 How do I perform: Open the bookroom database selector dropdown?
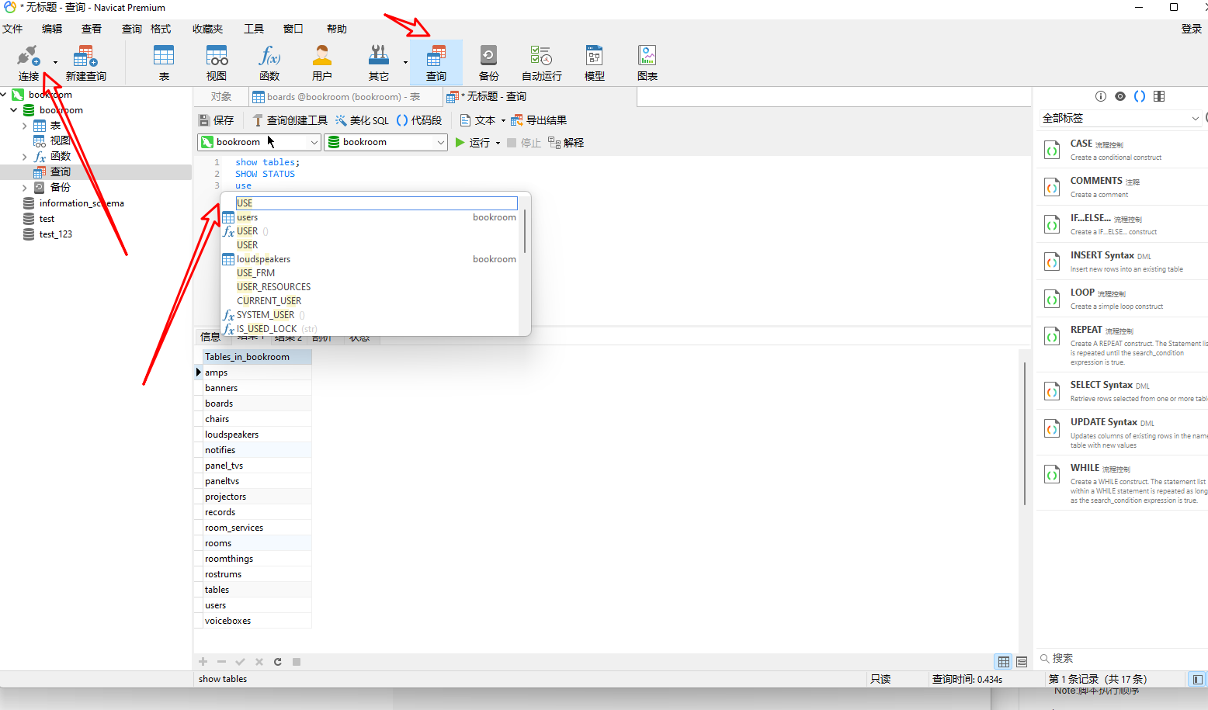(440, 142)
